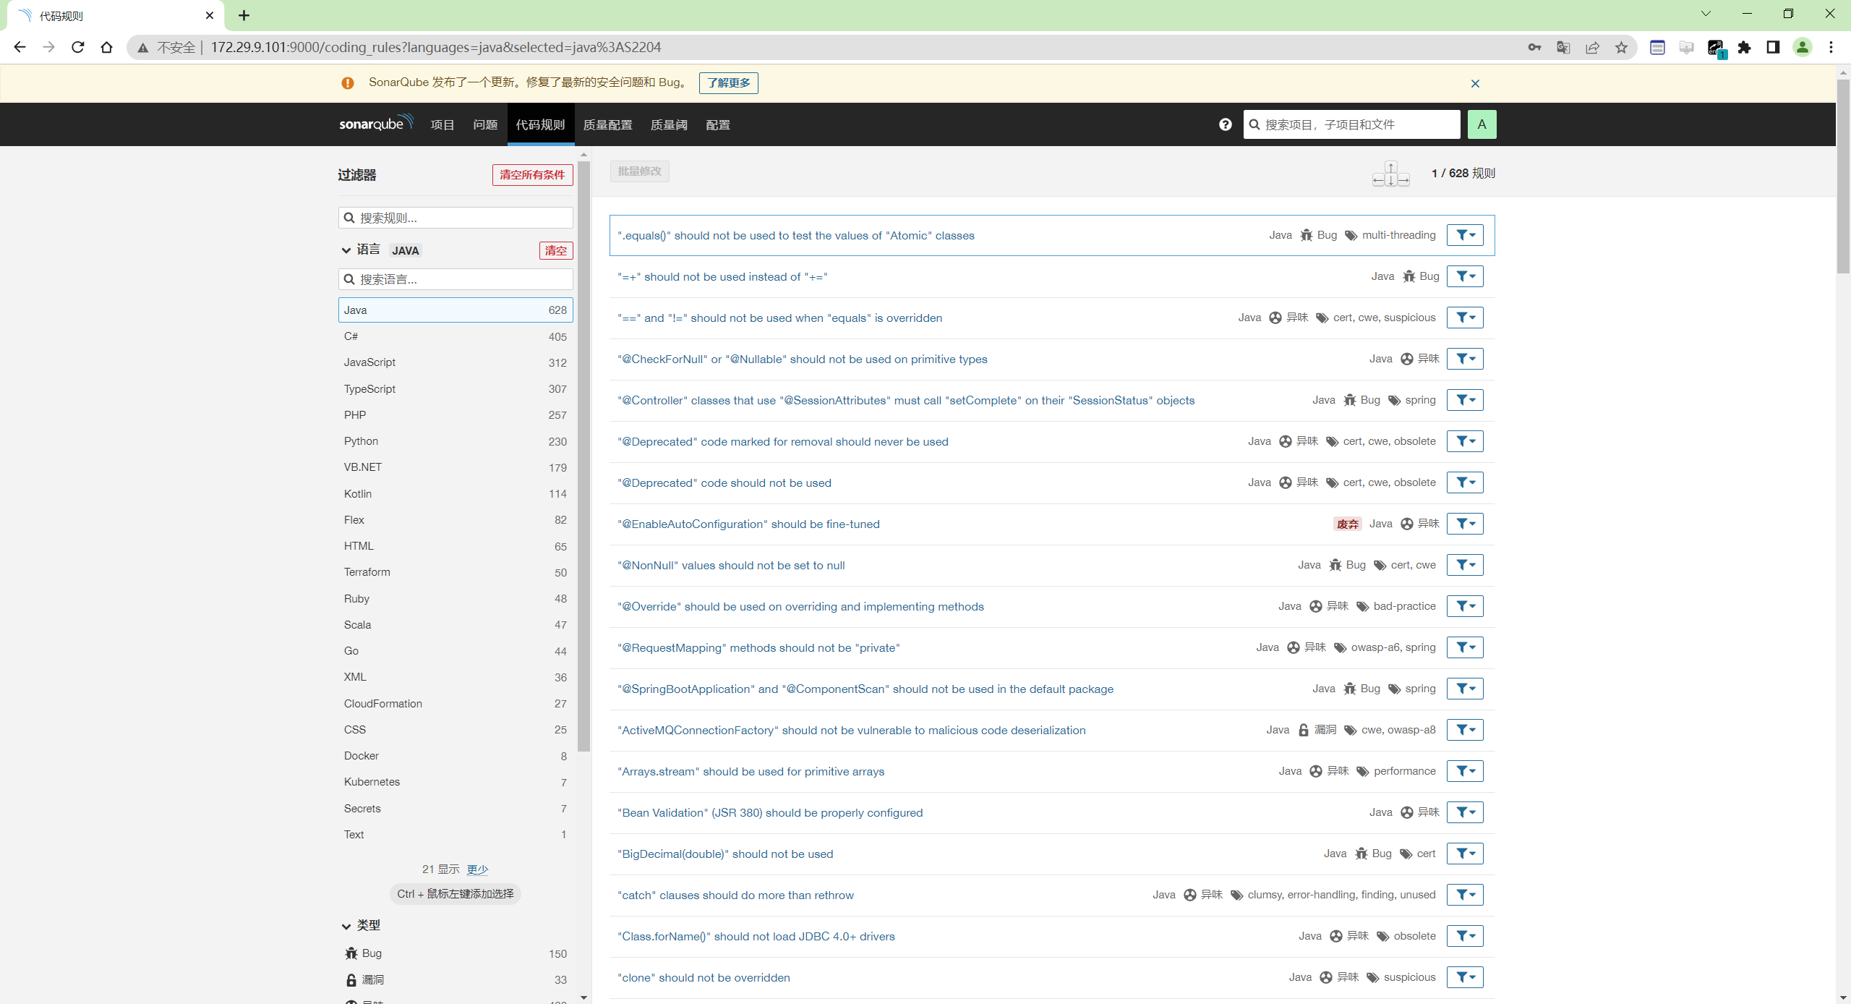Viewport: 1851px width, 1004px height.
Task: Open filter dropdown for @Controller classes rule
Action: 1465,400
